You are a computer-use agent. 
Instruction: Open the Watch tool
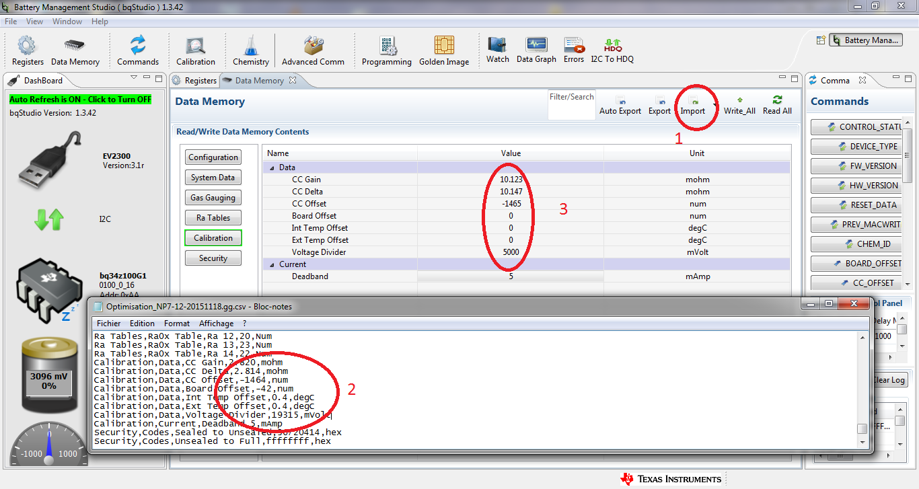pos(498,50)
